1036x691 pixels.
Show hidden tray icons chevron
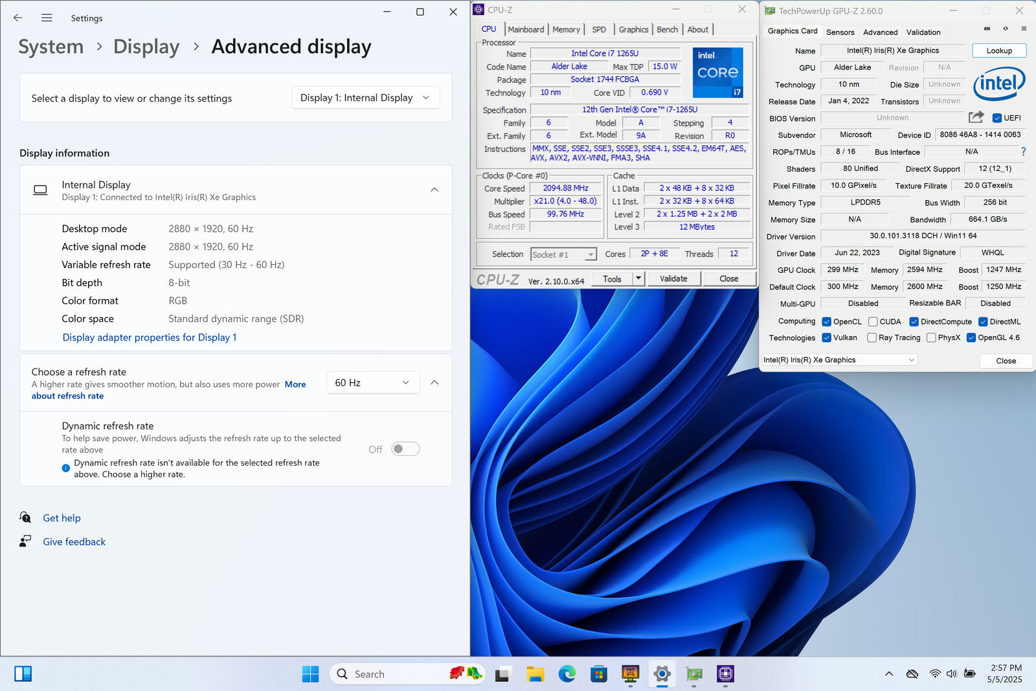pos(889,674)
